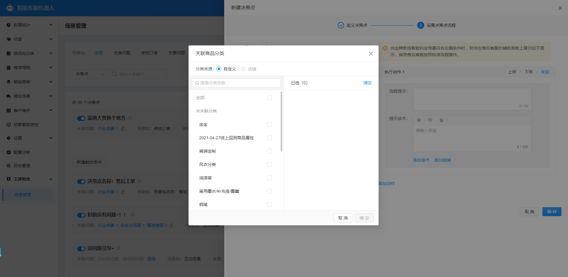Expand the 数据统计 menu chevron

(51, 25)
